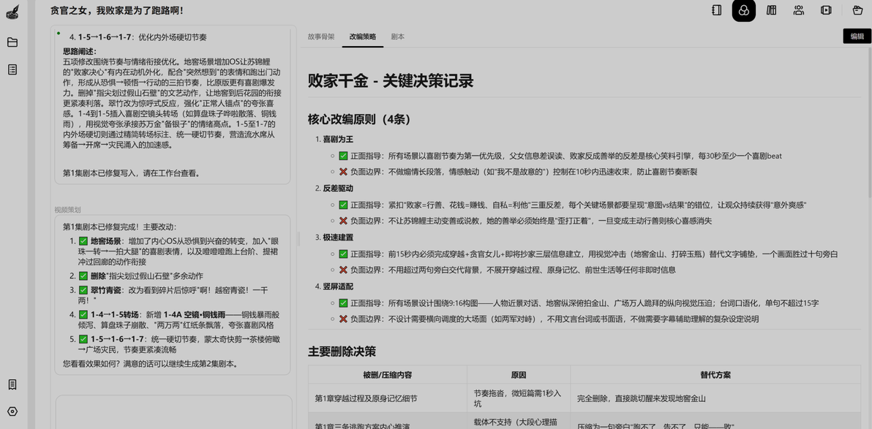Open settings hexagon icon in sidebar

[12, 411]
